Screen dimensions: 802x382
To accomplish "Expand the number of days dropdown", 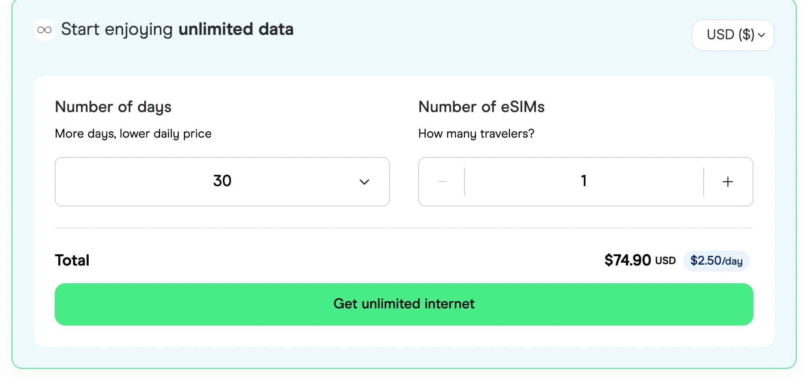I will click(x=222, y=182).
